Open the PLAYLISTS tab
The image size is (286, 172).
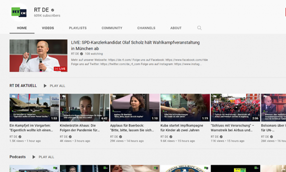point(78,28)
